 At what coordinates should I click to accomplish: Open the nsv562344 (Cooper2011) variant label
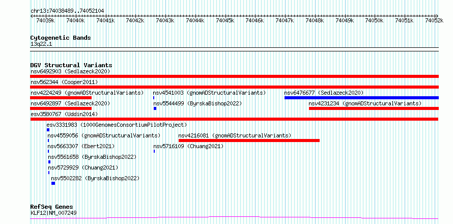click(64, 82)
